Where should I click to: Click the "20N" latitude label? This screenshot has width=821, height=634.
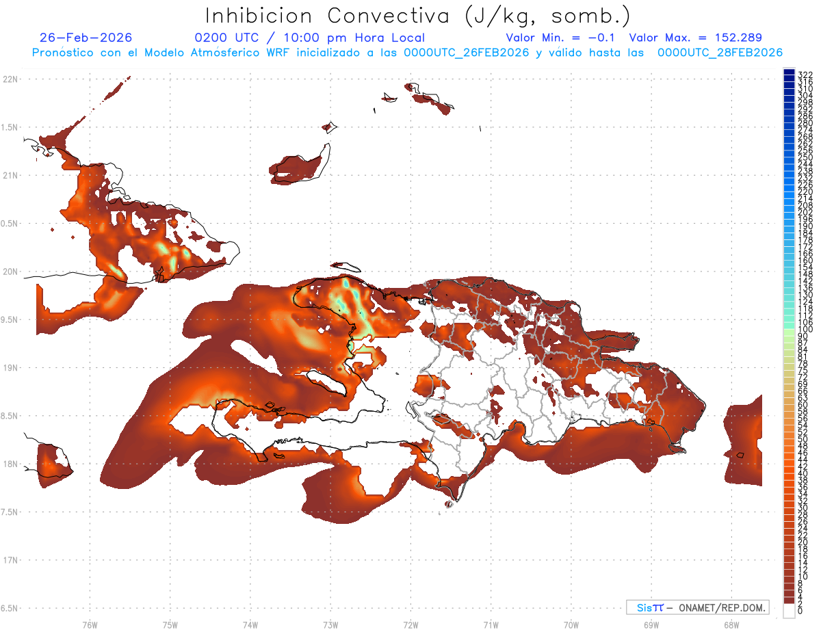[10, 272]
